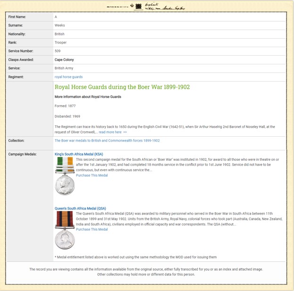Screen dimensions: 294x291
Task: Click the First Name label
Action: 17,17
